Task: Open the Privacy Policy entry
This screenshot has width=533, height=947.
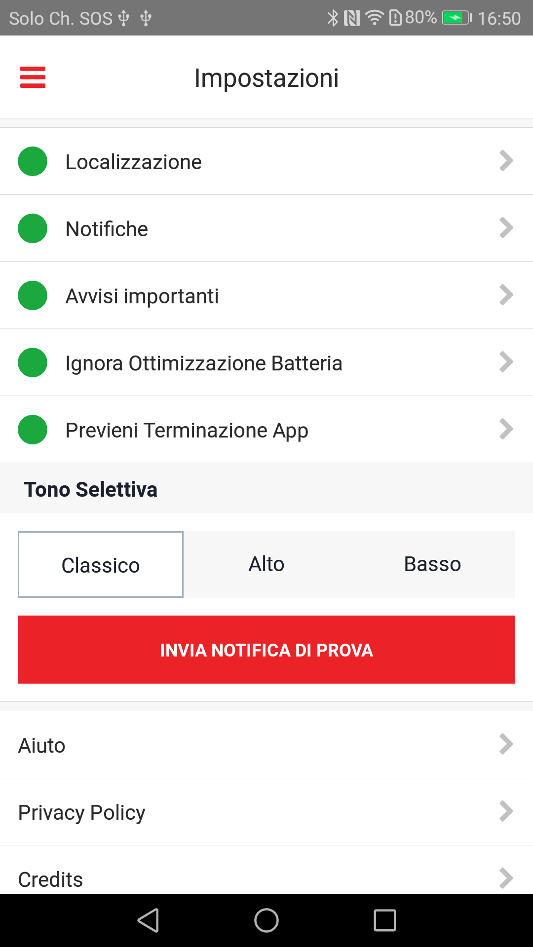Action: pos(266,812)
